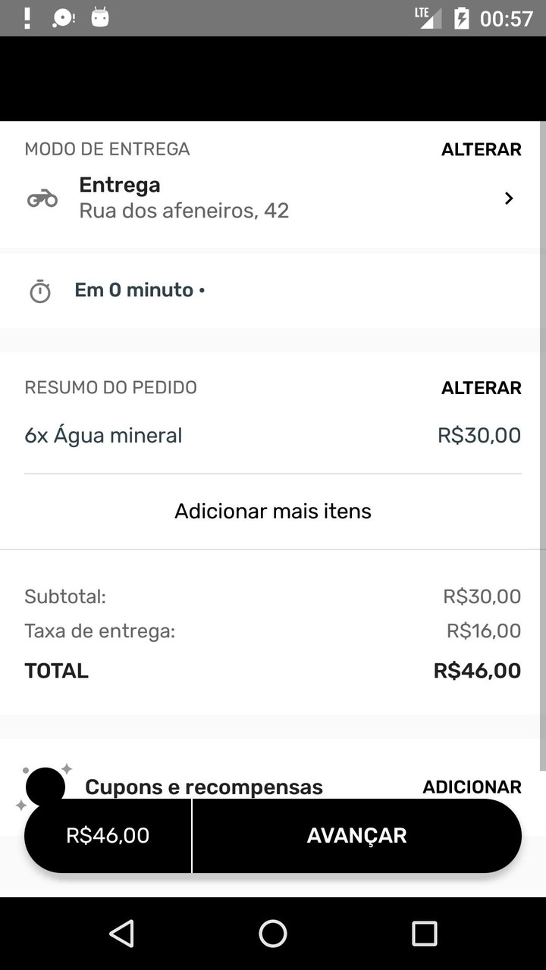Tap the delivery motorcycle icon
546x970 pixels.
click(x=42, y=199)
